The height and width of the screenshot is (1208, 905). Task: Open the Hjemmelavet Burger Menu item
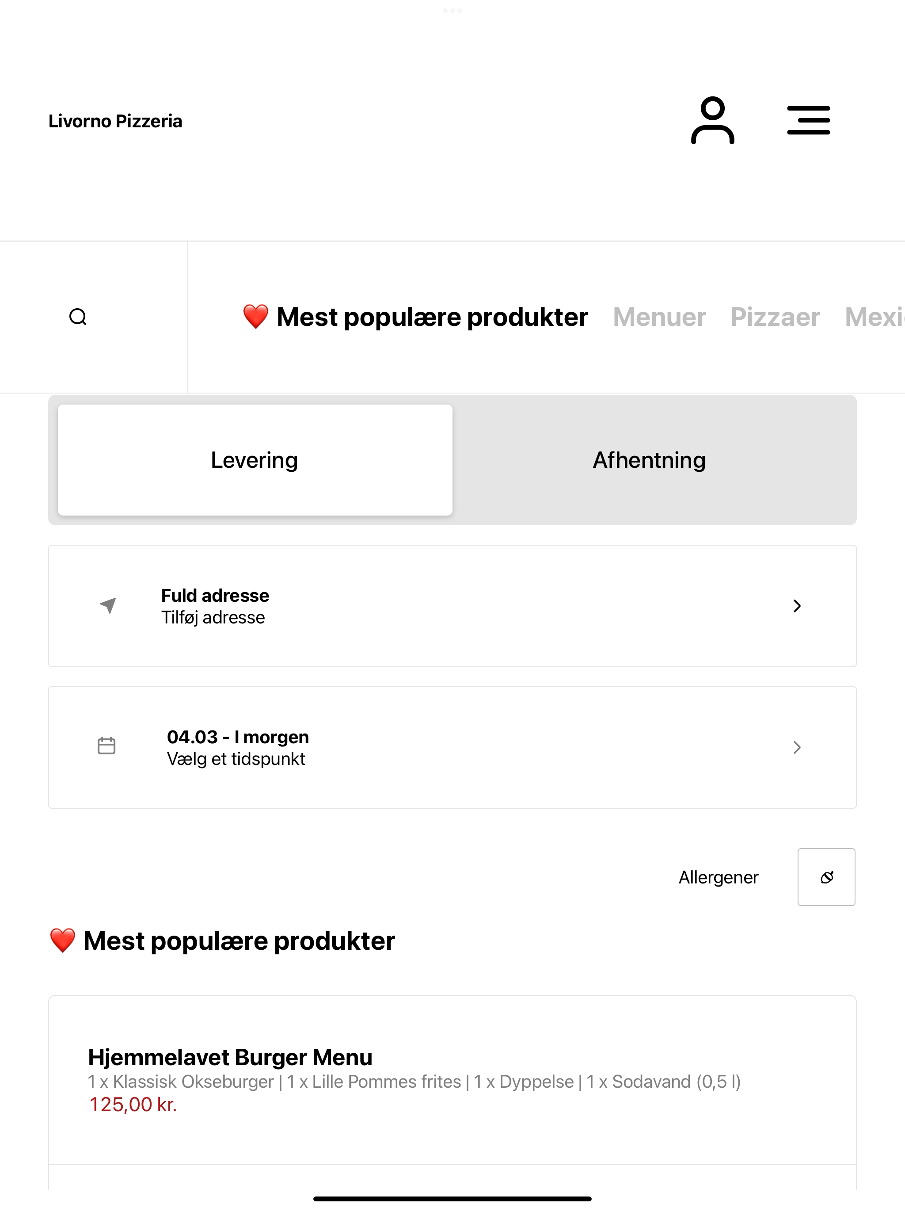(x=452, y=1080)
